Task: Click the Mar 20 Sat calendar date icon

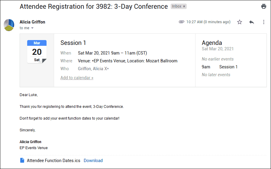Action: click(37, 52)
